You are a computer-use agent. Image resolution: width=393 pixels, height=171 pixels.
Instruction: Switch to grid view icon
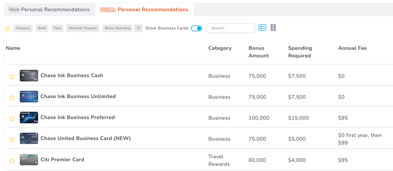273,28
